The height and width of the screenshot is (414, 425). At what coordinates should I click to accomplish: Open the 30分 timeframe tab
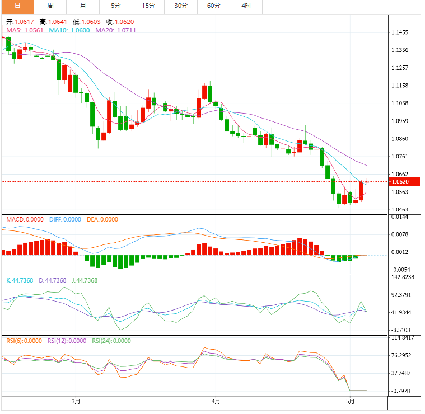[181, 7]
